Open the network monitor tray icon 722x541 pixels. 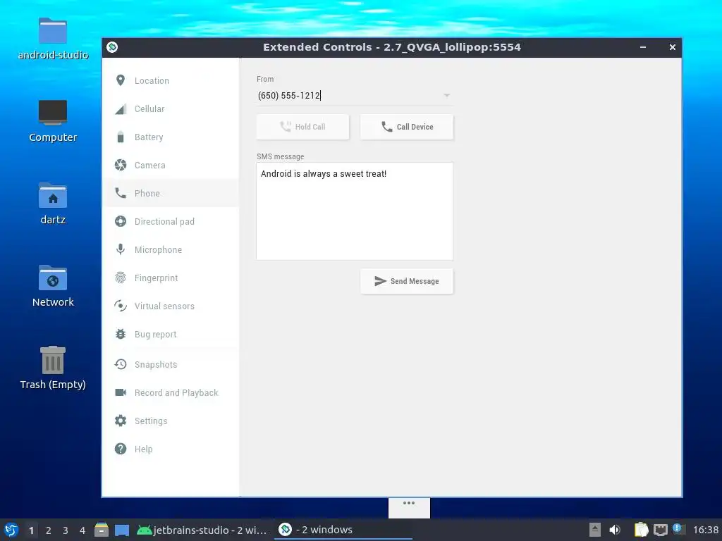(660, 530)
